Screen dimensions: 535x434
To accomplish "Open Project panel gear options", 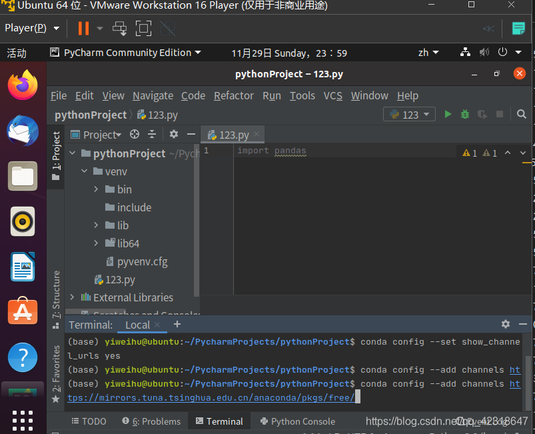I will 174,134.
